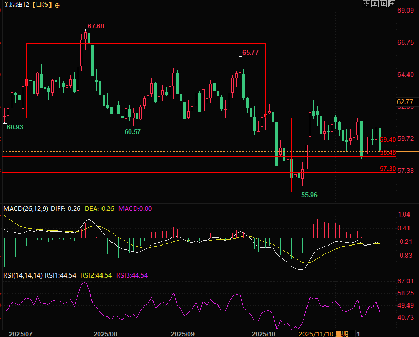
Task: Click the exit panel arrow icon
Action: click(x=391, y=4)
